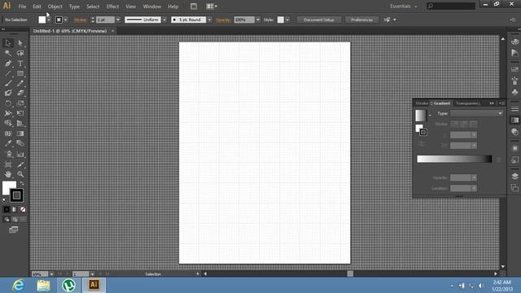Image resolution: width=521 pixels, height=293 pixels.
Task: Change screen mode at toolbox bottom
Action: click(x=14, y=230)
